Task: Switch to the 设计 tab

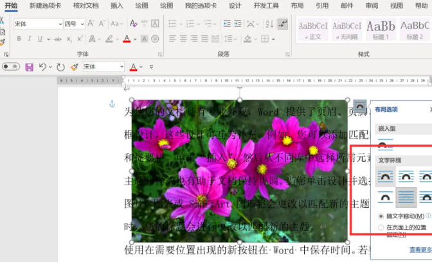Action: [235, 6]
